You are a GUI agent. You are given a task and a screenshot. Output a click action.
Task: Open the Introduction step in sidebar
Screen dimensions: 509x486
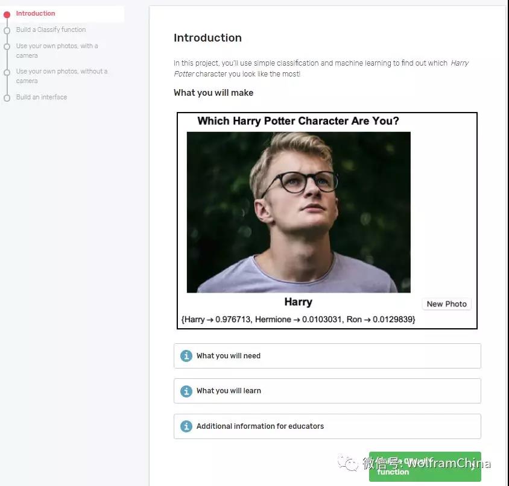click(36, 14)
